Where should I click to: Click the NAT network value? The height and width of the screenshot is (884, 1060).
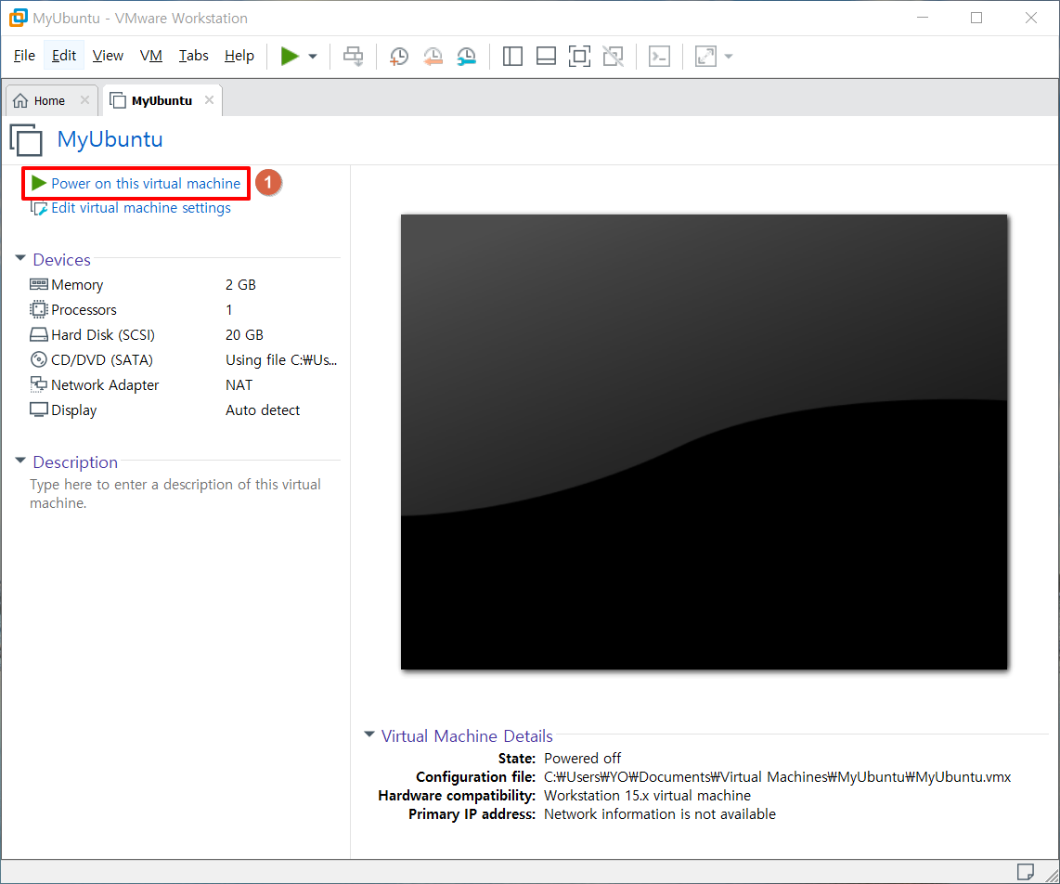(239, 384)
